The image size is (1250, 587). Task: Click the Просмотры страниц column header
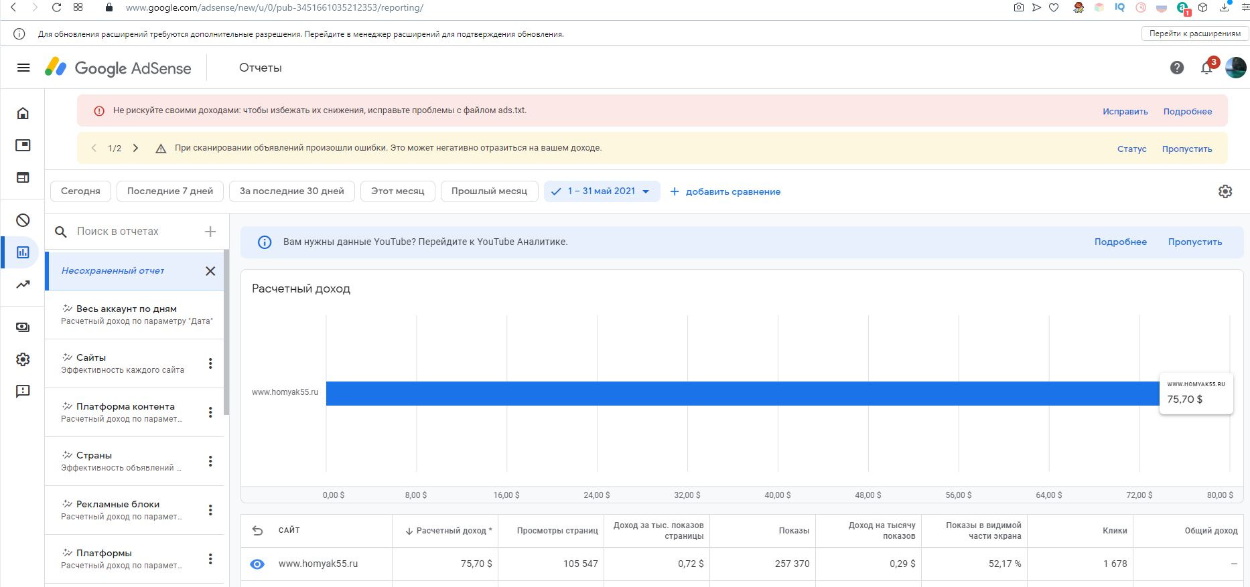pos(557,531)
